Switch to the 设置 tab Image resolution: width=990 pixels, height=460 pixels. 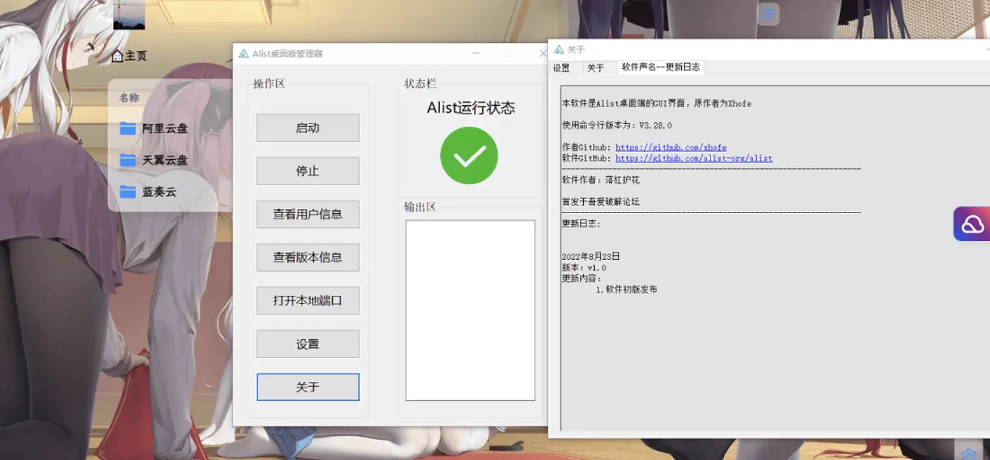(x=561, y=68)
